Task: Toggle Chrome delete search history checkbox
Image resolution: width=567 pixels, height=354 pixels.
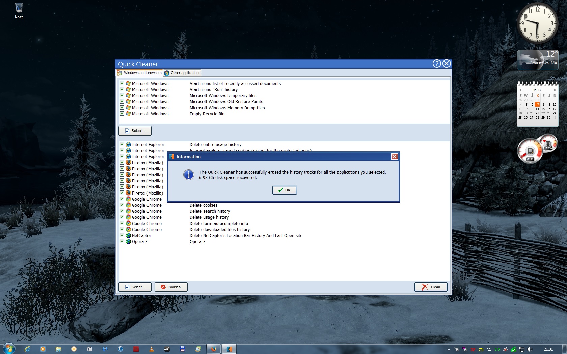Action: point(122,211)
